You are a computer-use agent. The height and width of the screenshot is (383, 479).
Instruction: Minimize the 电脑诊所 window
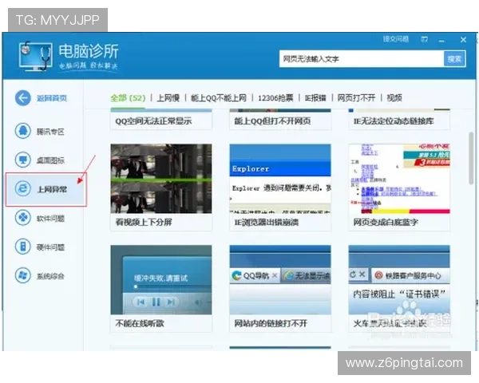tap(441, 40)
